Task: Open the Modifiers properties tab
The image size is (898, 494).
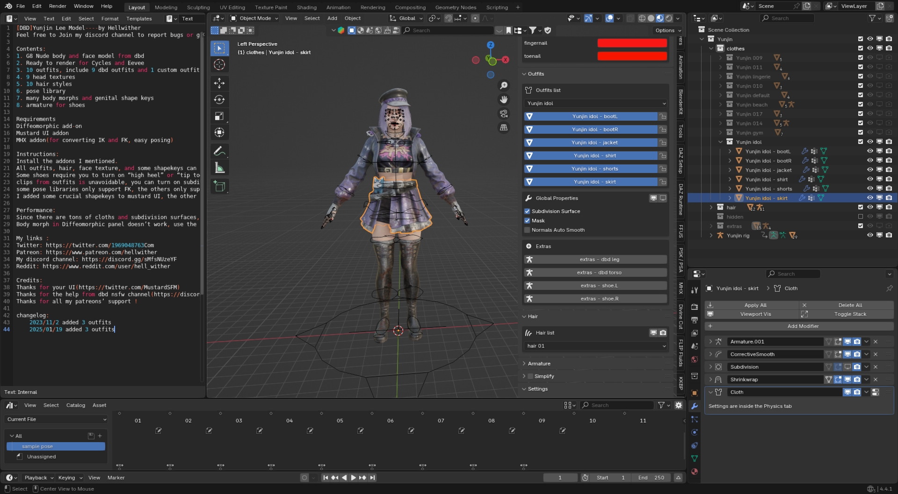Action: [x=695, y=406]
